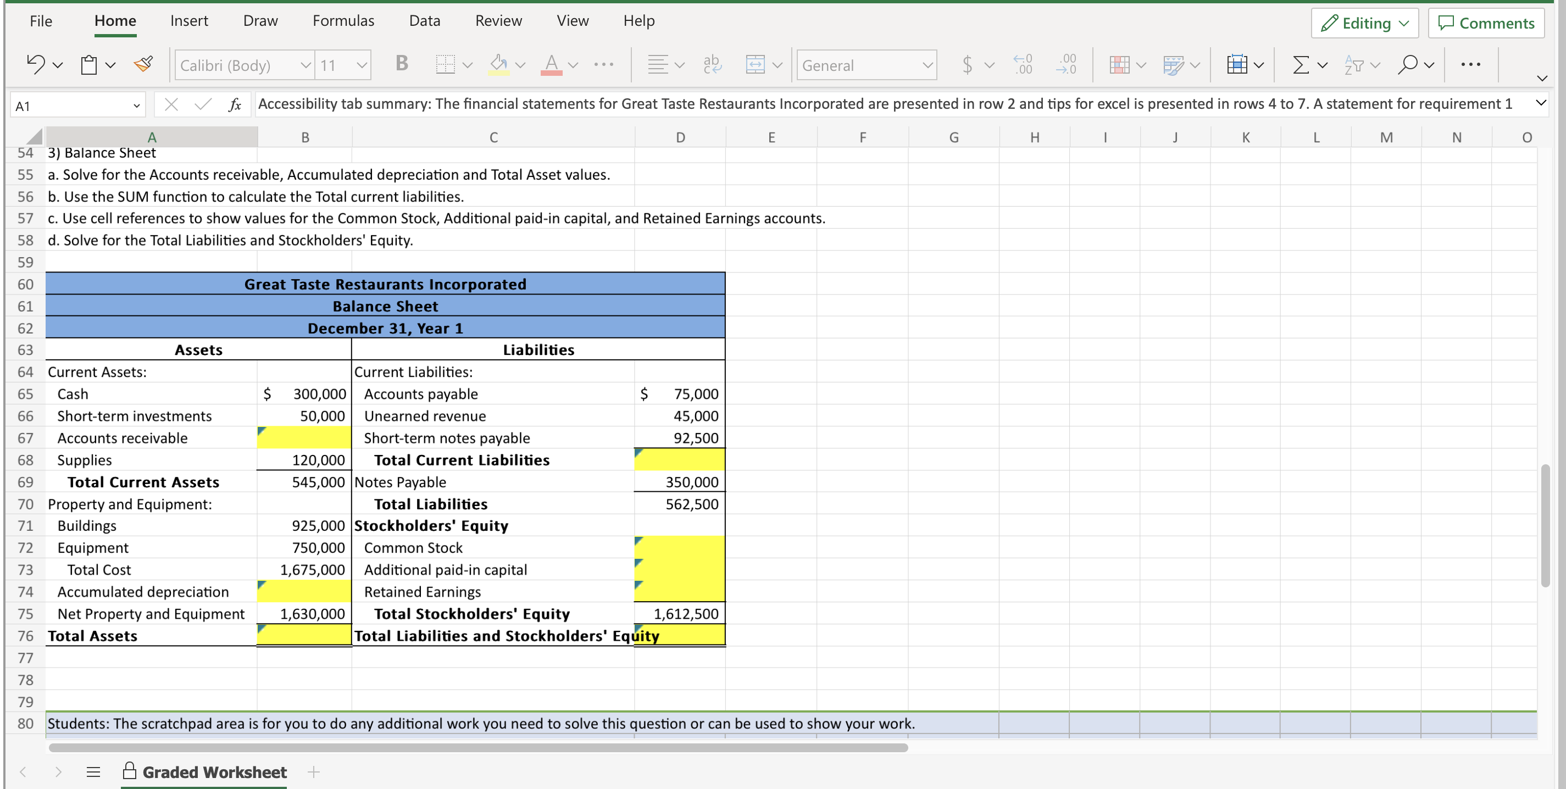Toggle the Editing mode selector
This screenshot has width=1566, height=789.
click(1364, 23)
